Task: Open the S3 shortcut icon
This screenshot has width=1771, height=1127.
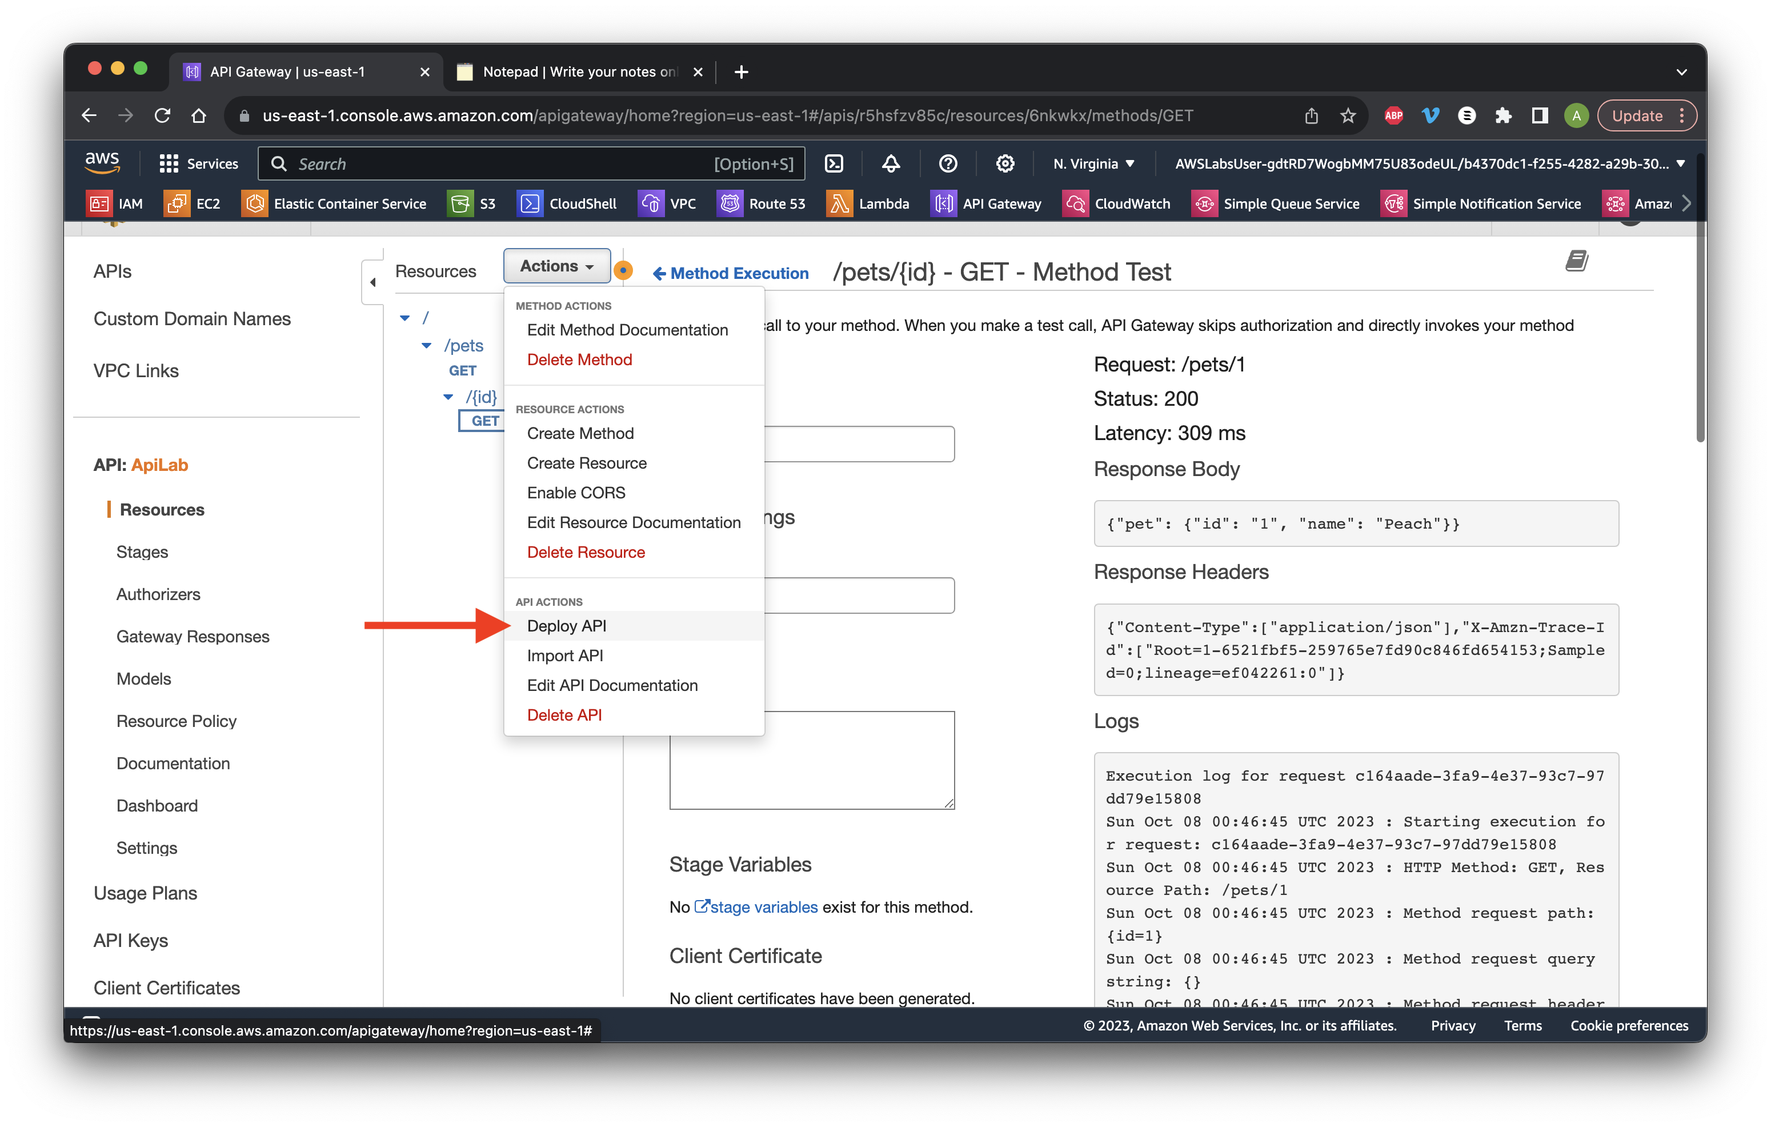Action: click(x=460, y=204)
